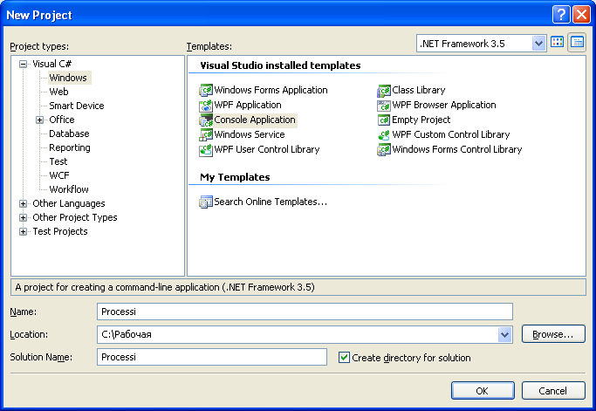Open the .NET Framework version dropdown

pos(538,44)
